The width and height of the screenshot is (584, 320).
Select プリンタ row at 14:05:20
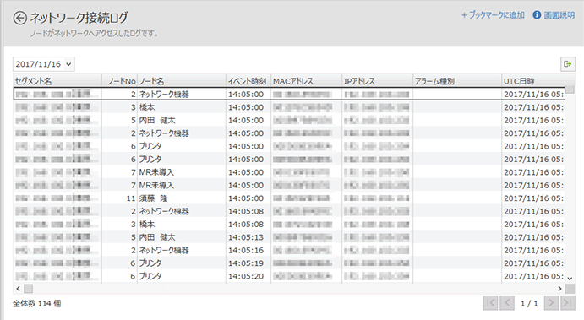point(289,276)
